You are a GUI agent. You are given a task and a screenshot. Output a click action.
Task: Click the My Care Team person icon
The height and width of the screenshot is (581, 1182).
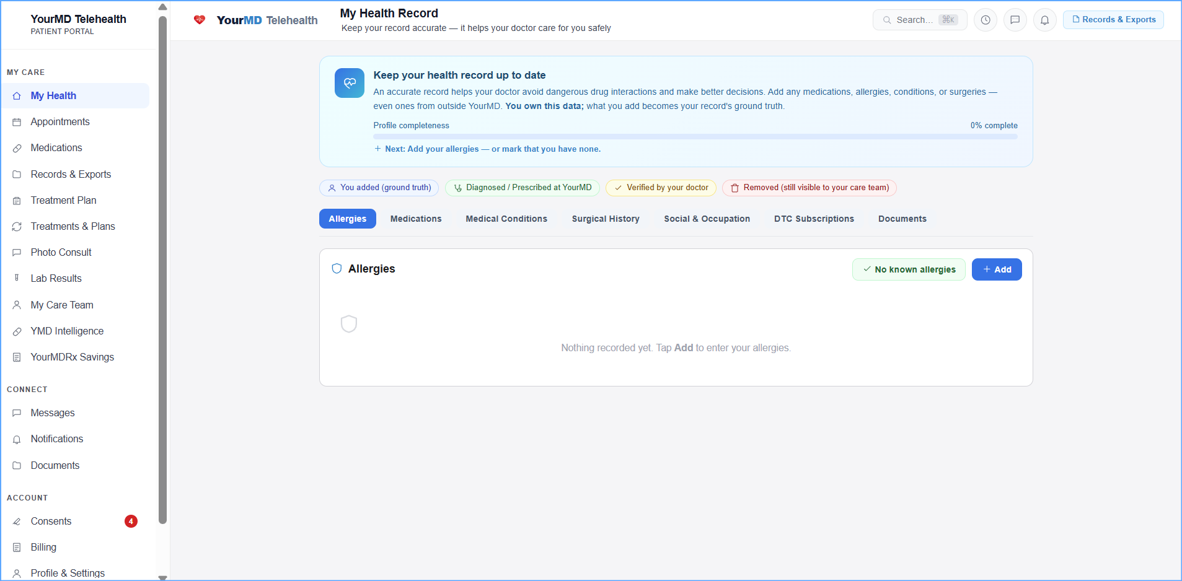(x=17, y=305)
